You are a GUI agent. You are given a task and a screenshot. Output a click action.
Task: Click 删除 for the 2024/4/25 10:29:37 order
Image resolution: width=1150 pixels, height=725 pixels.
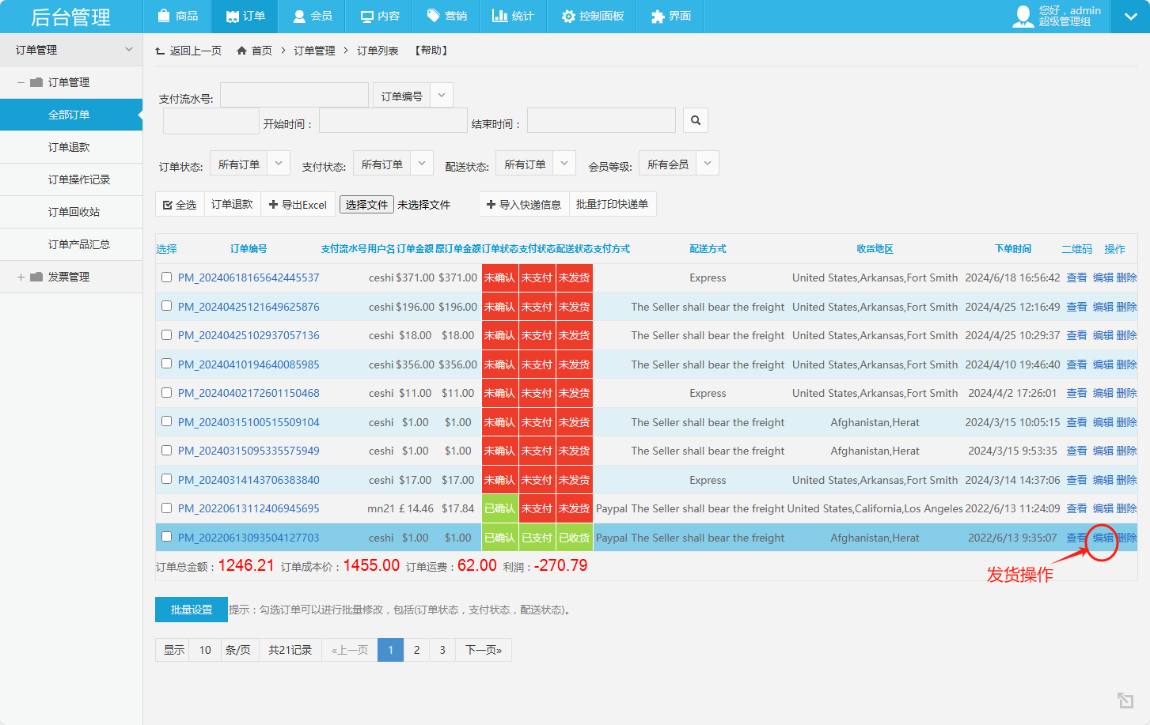click(x=1127, y=336)
